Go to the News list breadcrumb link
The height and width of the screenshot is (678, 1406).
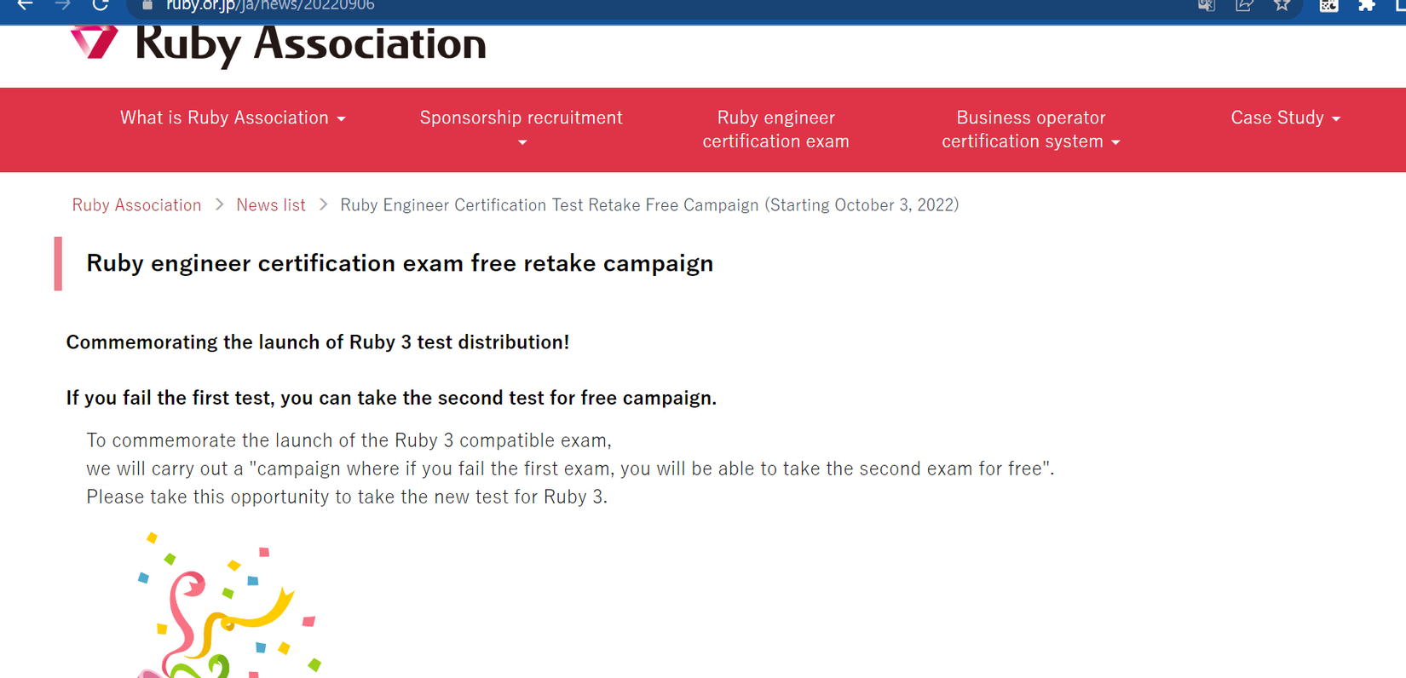[x=271, y=205]
